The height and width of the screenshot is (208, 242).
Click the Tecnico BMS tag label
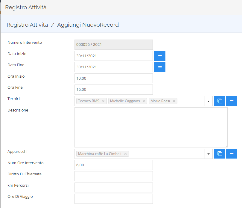pos(89,101)
